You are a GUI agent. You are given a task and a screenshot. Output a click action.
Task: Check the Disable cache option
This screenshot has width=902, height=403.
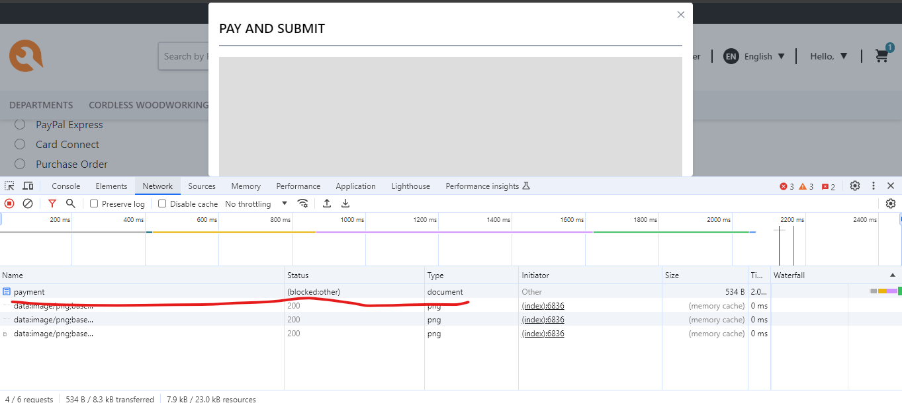tap(162, 203)
